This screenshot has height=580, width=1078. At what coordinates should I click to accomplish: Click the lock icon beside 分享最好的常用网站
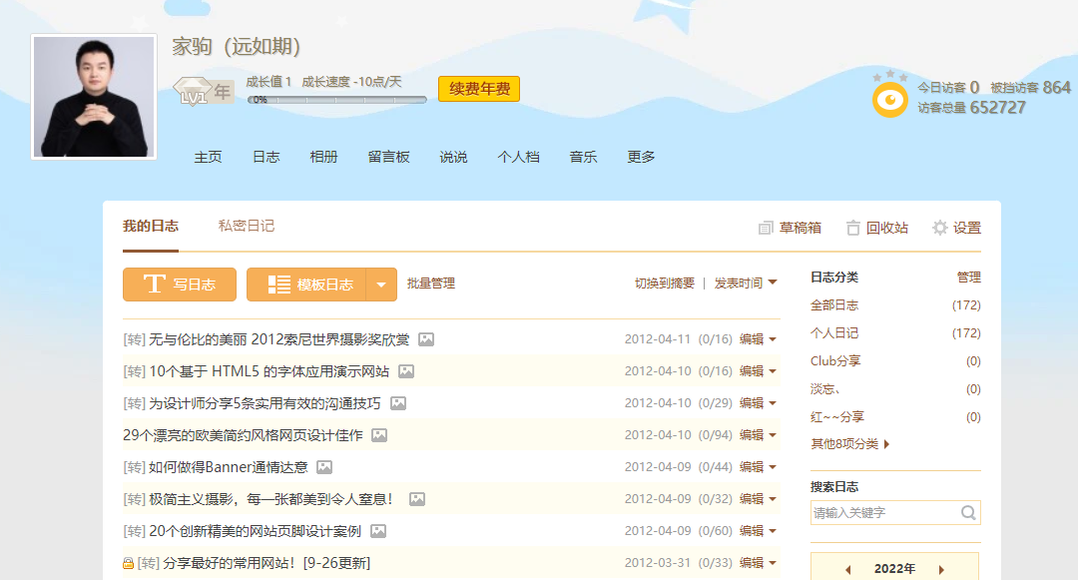pyautogui.click(x=128, y=564)
